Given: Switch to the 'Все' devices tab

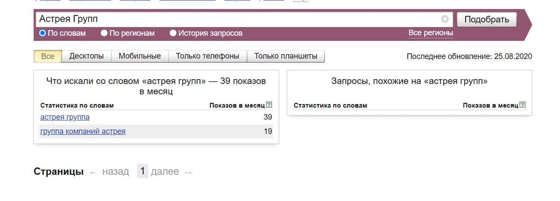Looking at the screenshot, I should (48, 56).
